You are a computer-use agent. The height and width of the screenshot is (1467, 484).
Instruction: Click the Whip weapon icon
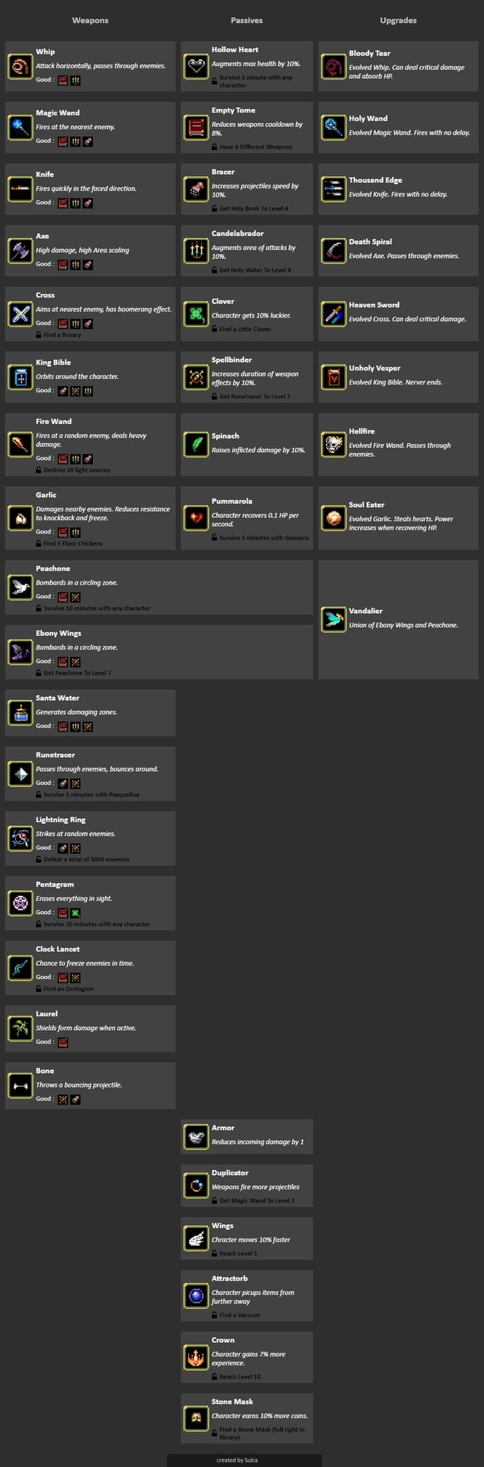(x=21, y=66)
